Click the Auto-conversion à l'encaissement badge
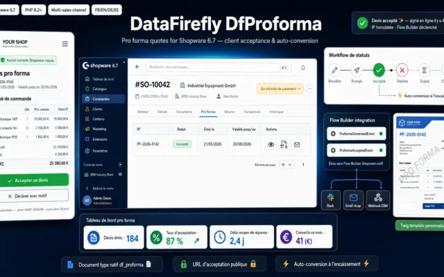This screenshot has height=277, width=444. tap(327, 264)
